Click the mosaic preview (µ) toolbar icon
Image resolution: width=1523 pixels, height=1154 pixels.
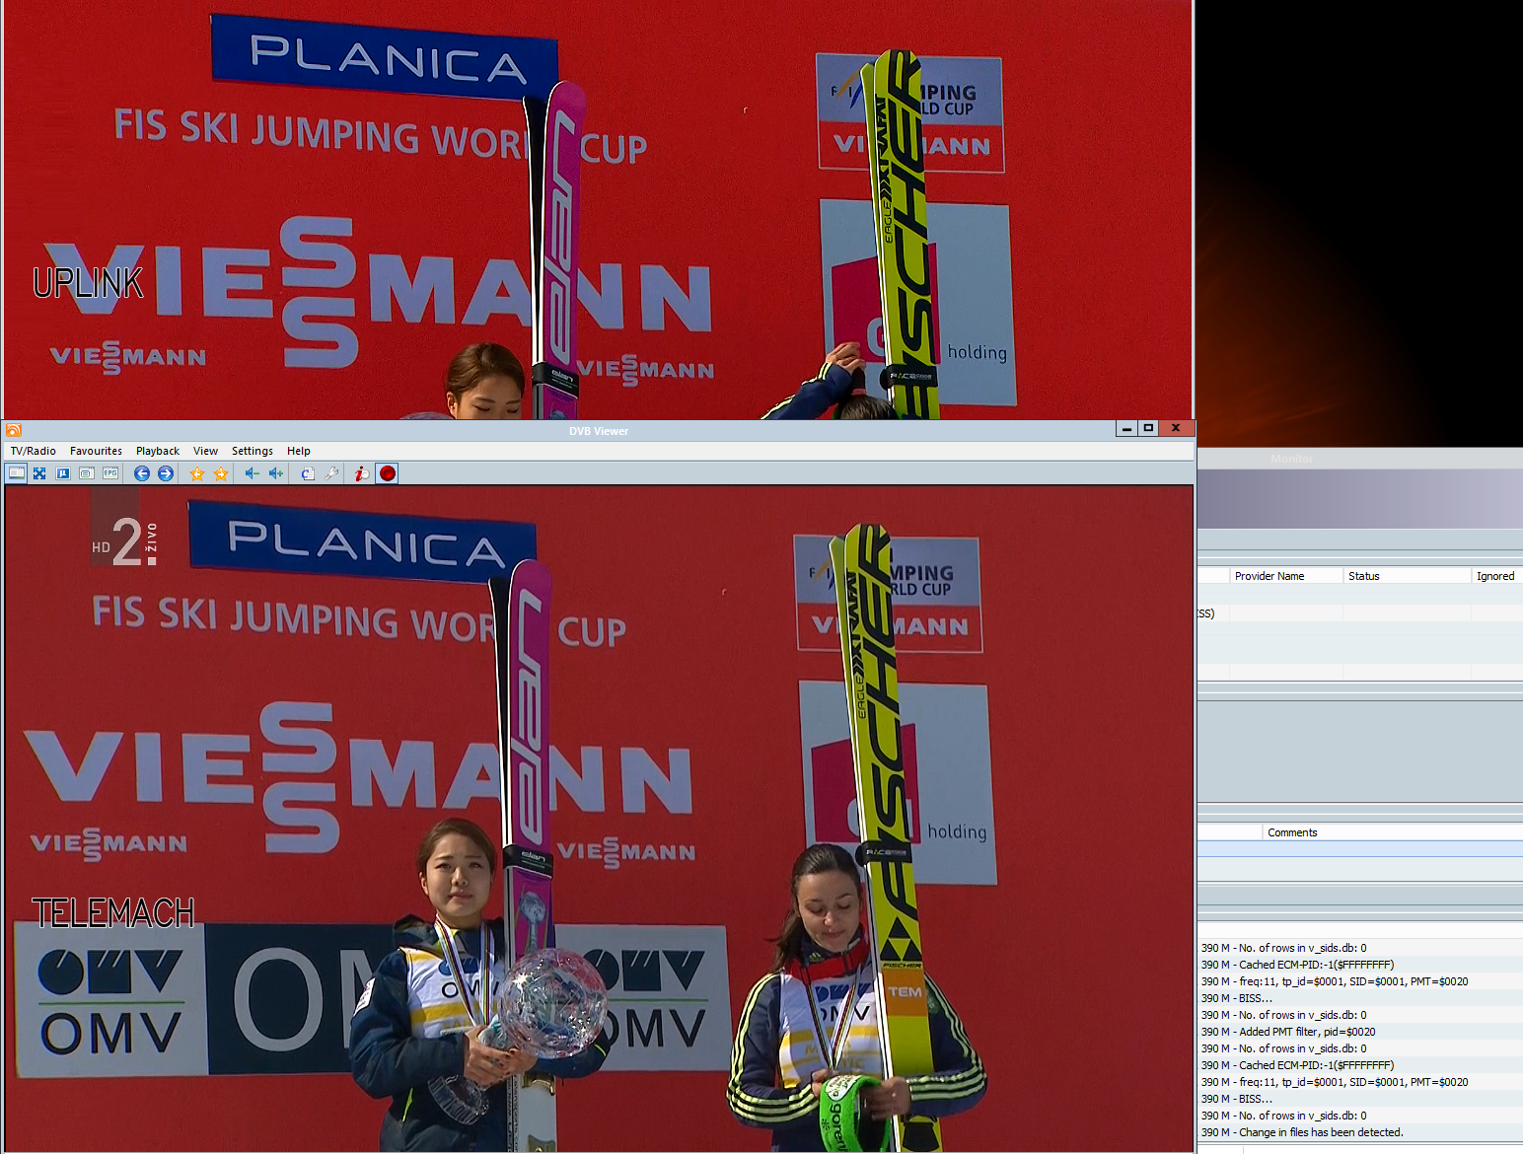click(63, 473)
